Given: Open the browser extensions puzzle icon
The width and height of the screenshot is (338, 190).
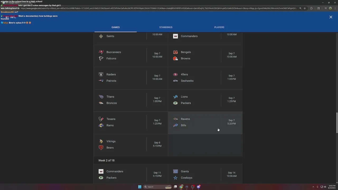Looking at the screenshot, I should click(x=311, y=8).
